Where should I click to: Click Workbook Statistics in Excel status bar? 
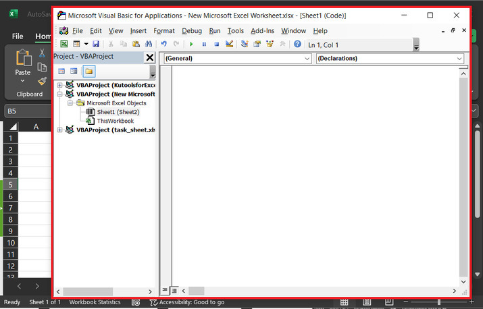(x=95, y=302)
